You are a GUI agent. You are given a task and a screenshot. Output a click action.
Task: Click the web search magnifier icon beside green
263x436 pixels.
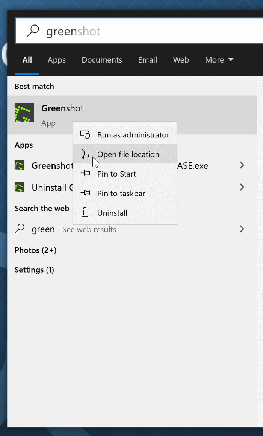click(20, 229)
